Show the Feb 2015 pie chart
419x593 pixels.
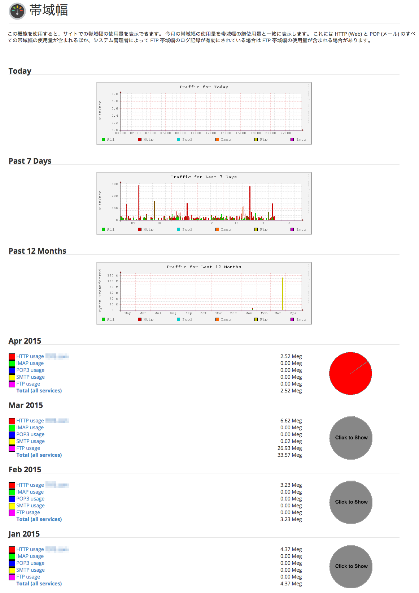click(351, 502)
